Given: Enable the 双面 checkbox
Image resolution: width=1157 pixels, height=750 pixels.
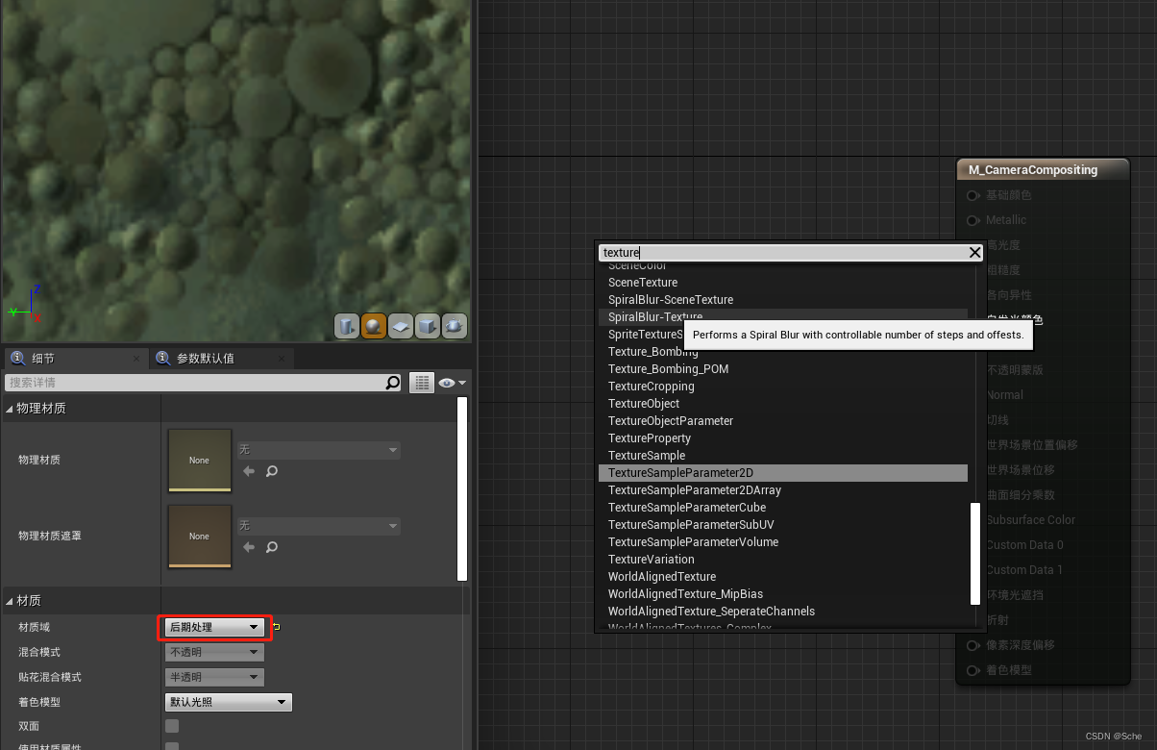Looking at the screenshot, I should (x=171, y=726).
